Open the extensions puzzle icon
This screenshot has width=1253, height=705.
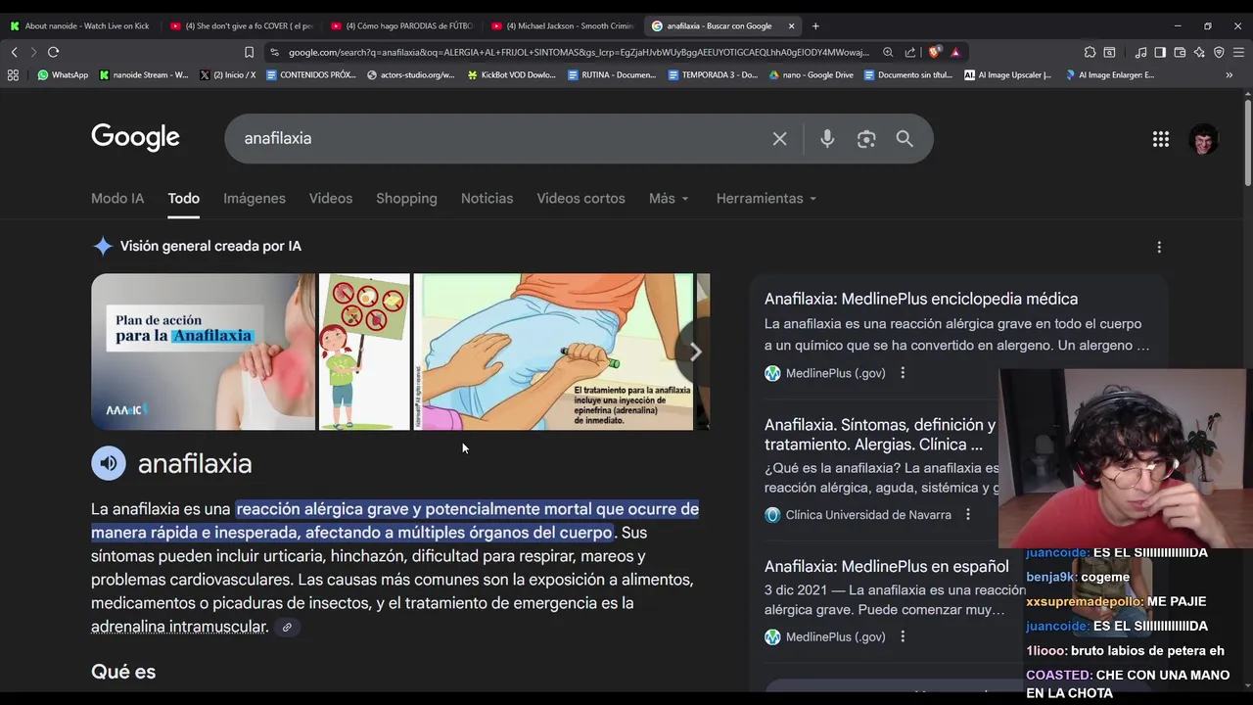click(x=1090, y=52)
